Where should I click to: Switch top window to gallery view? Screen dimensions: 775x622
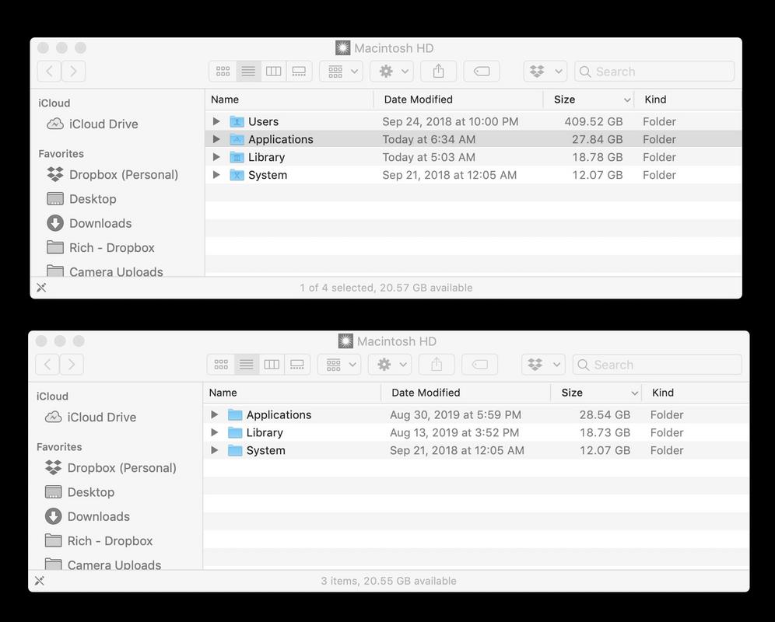tap(299, 72)
